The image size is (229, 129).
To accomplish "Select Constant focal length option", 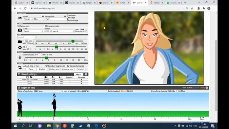I will coord(47,66).
